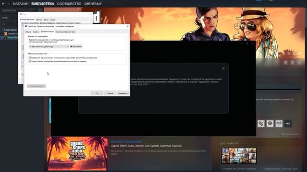Image resolution: width=307 pixels, height=172 pixels.
Task: Open Grand Theft Auto Online: Los Santos Summer Special headline
Action: [146, 146]
